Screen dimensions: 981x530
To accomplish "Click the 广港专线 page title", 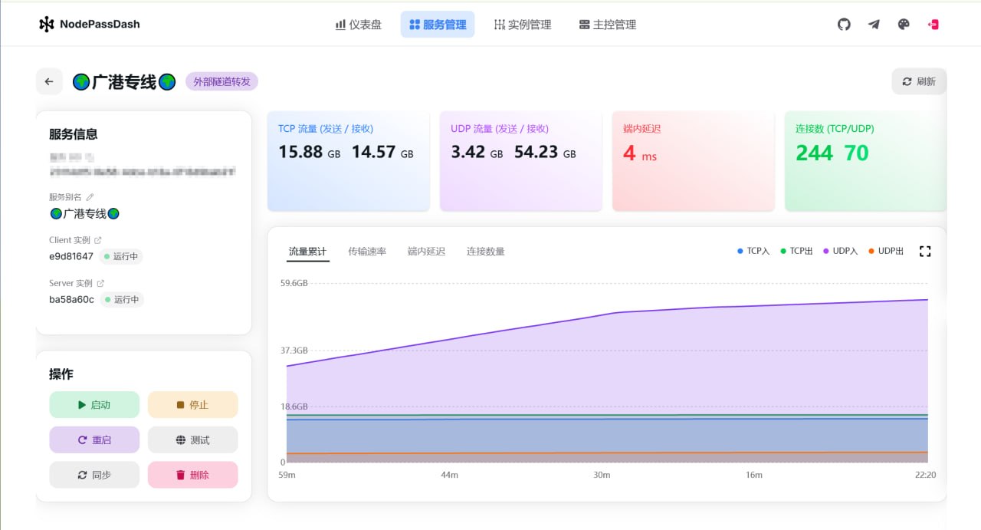I will 124,81.
